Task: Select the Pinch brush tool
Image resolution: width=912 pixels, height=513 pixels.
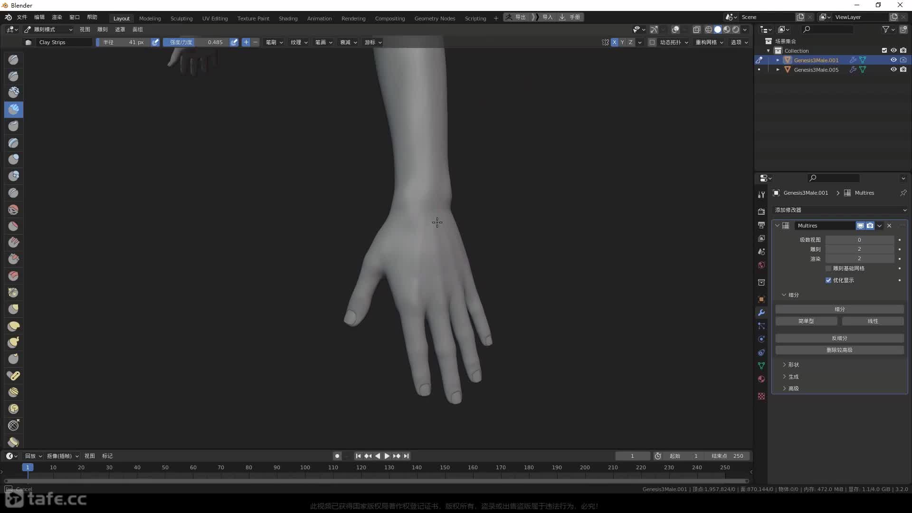Action: click(x=13, y=293)
